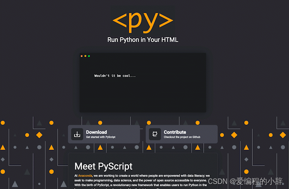Viewport: 289px width, 189px height.
Task: Click the "Meet PyScript" heading
Action: [x=103, y=166]
